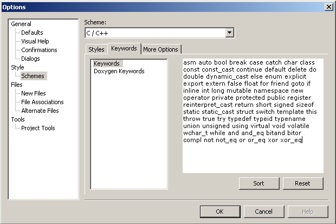The image size is (336, 224).
Task: Select the Style category
Action: coord(17,67)
